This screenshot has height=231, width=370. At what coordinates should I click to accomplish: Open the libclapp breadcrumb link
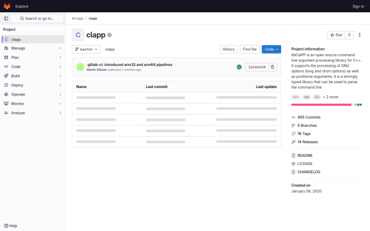point(78,18)
